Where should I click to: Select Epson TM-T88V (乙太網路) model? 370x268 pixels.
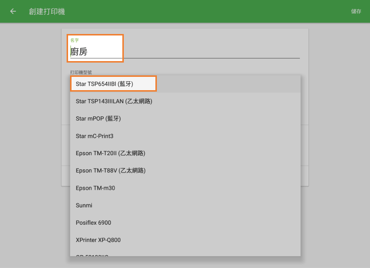(x=111, y=170)
